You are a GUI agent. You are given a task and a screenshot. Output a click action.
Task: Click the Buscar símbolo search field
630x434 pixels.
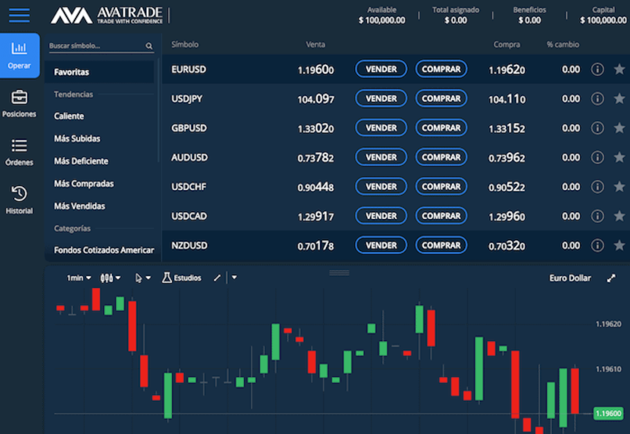pos(95,46)
